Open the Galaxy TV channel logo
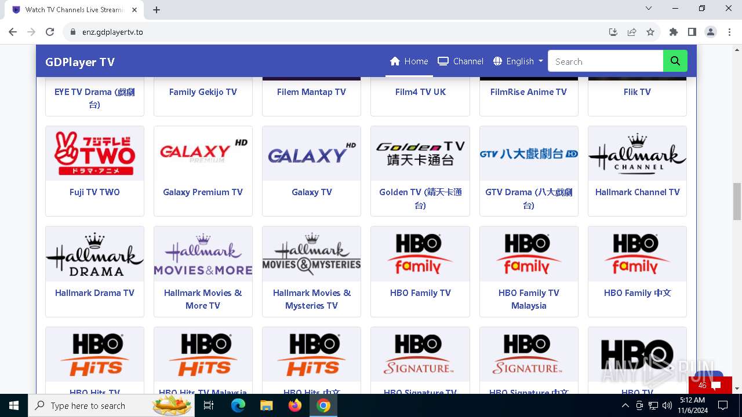 pos(311,153)
